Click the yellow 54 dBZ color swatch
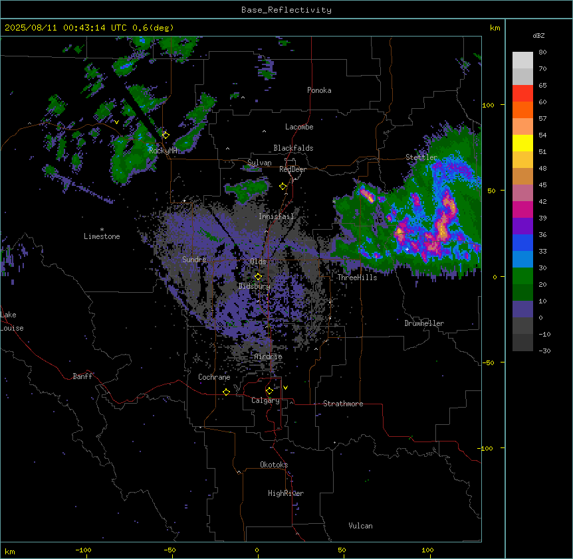 [522, 143]
